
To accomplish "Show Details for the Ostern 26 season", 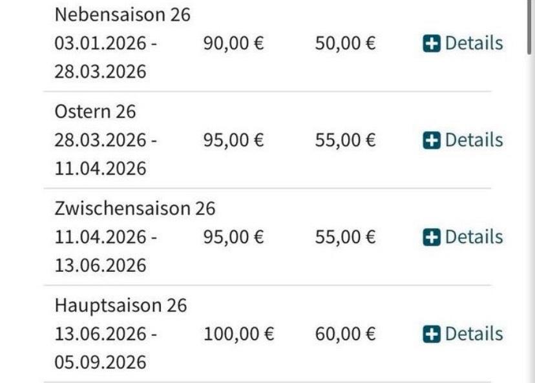I will coord(474,140).
